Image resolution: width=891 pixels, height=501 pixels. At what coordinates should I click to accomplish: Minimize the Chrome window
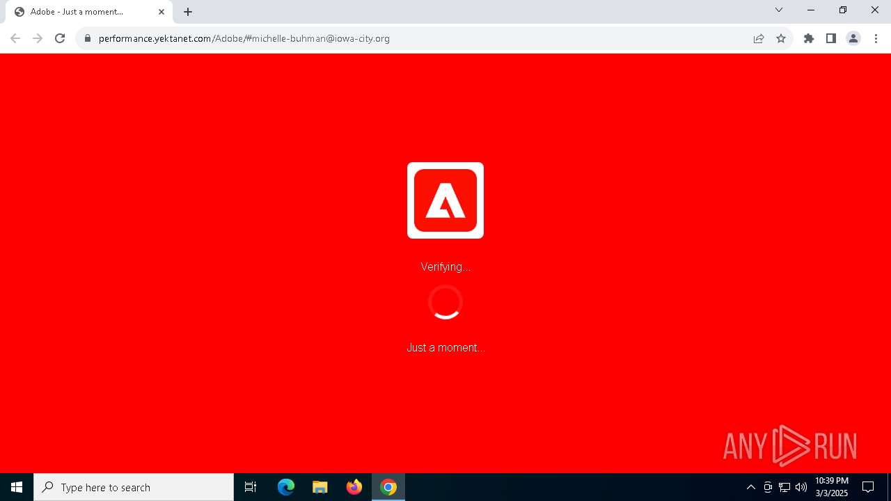(x=811, y=10)
